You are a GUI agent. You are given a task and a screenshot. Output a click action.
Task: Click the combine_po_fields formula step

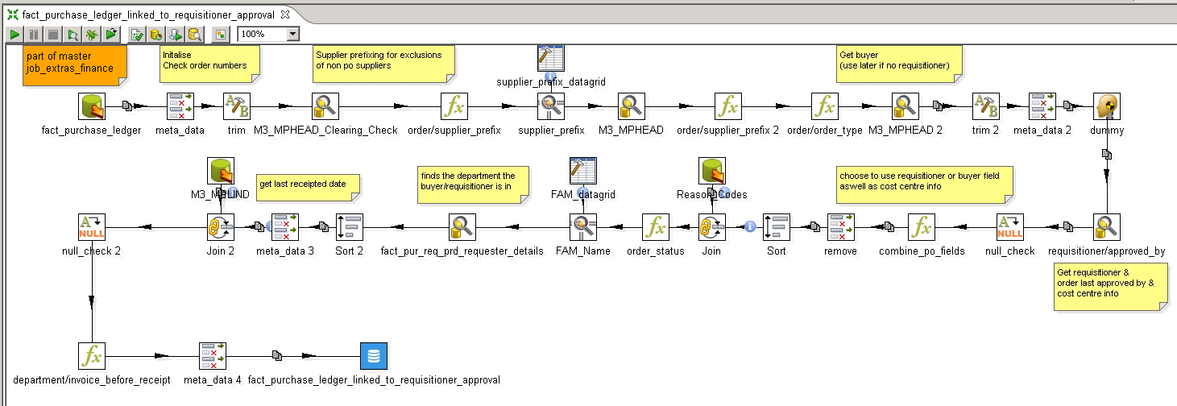click(922, 227)
